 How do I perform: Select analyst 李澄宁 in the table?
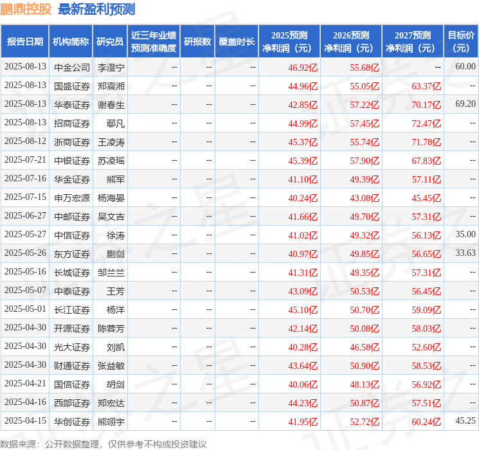pyautogui.click(x=111, y=67)
